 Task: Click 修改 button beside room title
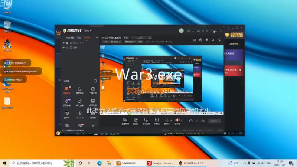click(126, 38)
